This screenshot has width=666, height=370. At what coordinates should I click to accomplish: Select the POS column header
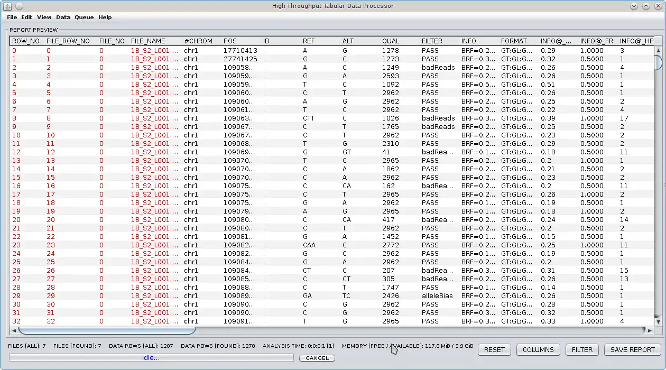240,41
